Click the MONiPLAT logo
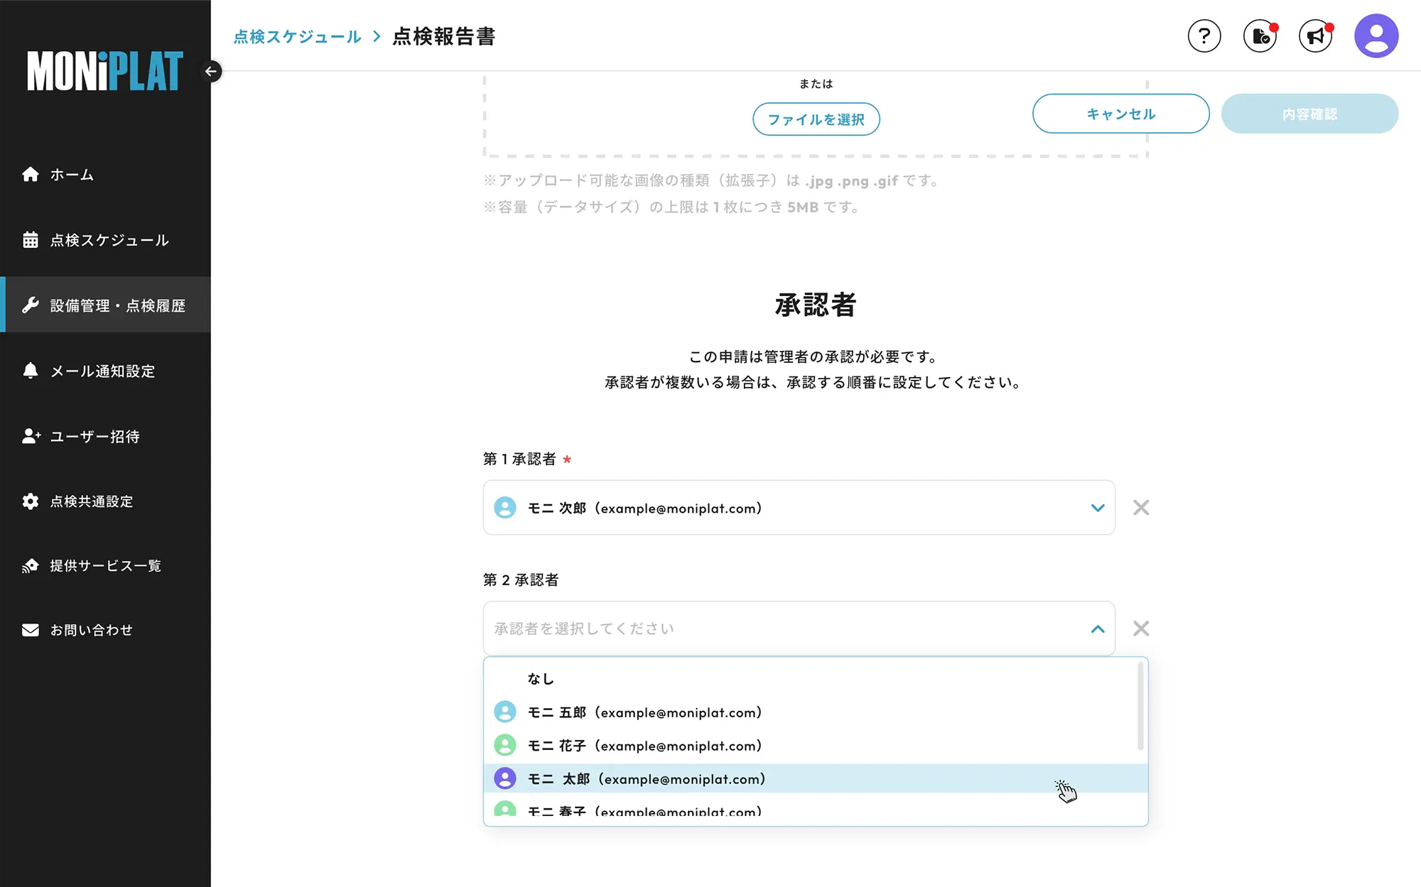Screen dimensions: 1421x887 tap(105, 71)
